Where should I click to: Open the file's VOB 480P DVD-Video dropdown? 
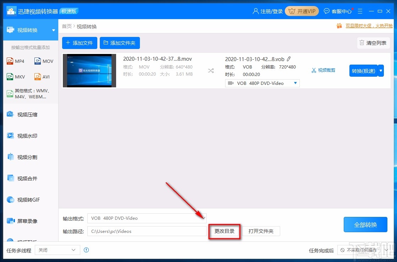[x=262, y=83]
